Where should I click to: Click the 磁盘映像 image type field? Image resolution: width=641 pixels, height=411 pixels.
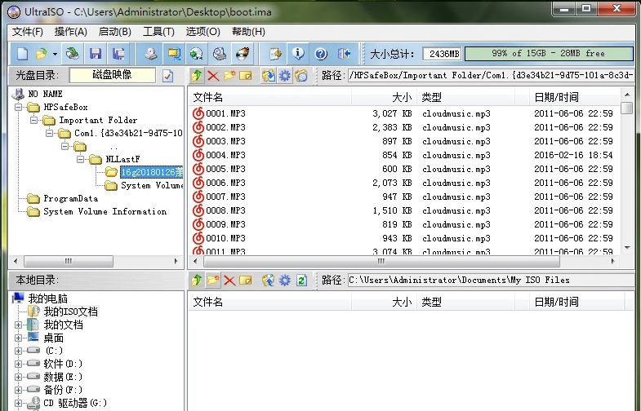(113, 75)
